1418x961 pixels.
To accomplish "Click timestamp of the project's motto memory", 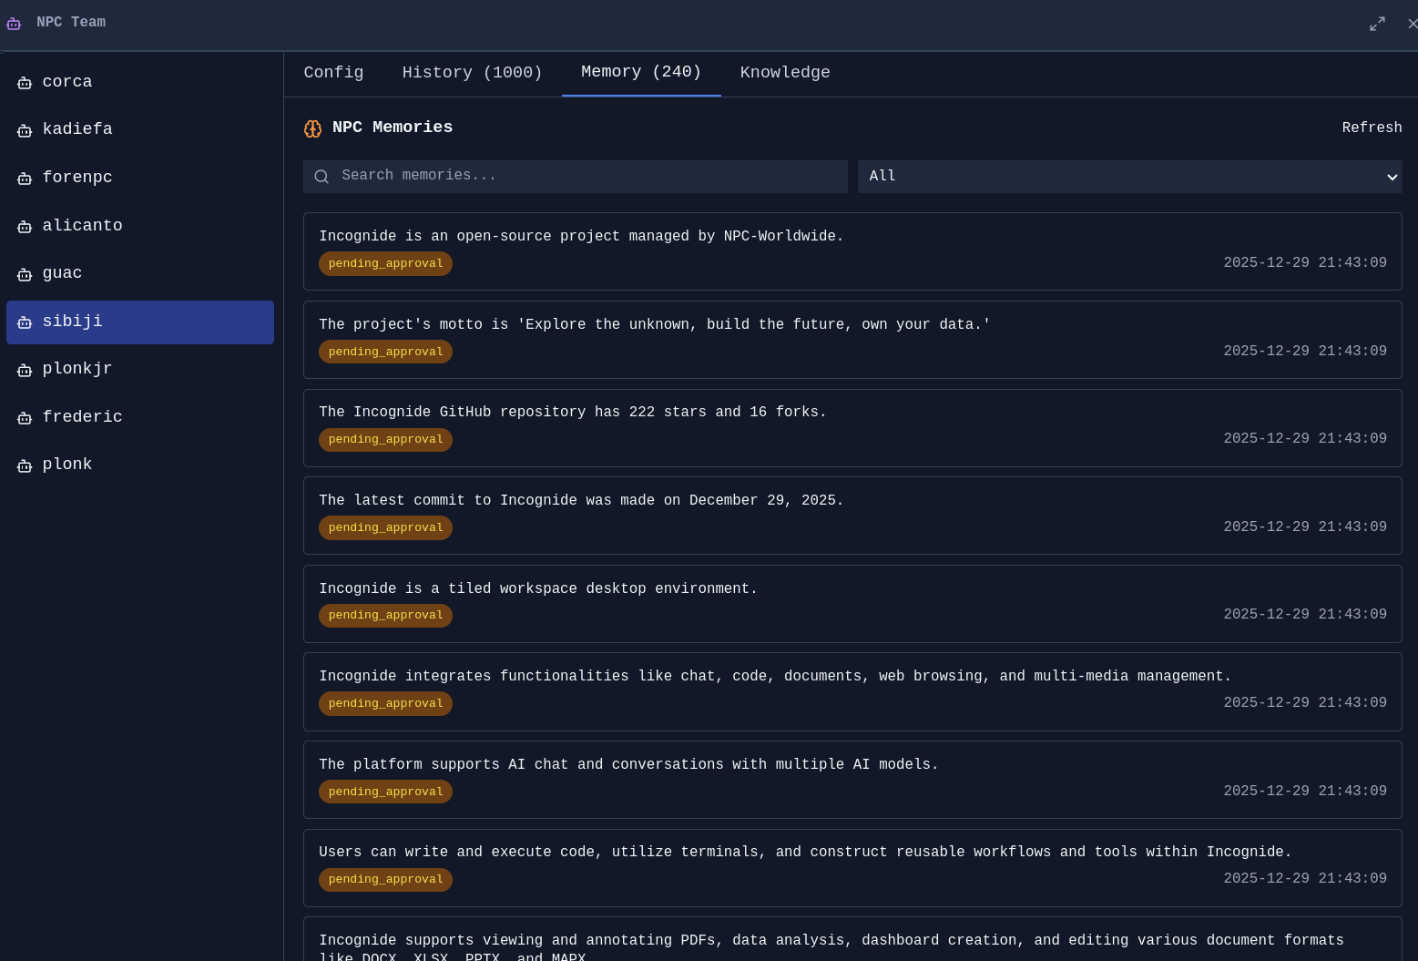I will click(1305, 352).
